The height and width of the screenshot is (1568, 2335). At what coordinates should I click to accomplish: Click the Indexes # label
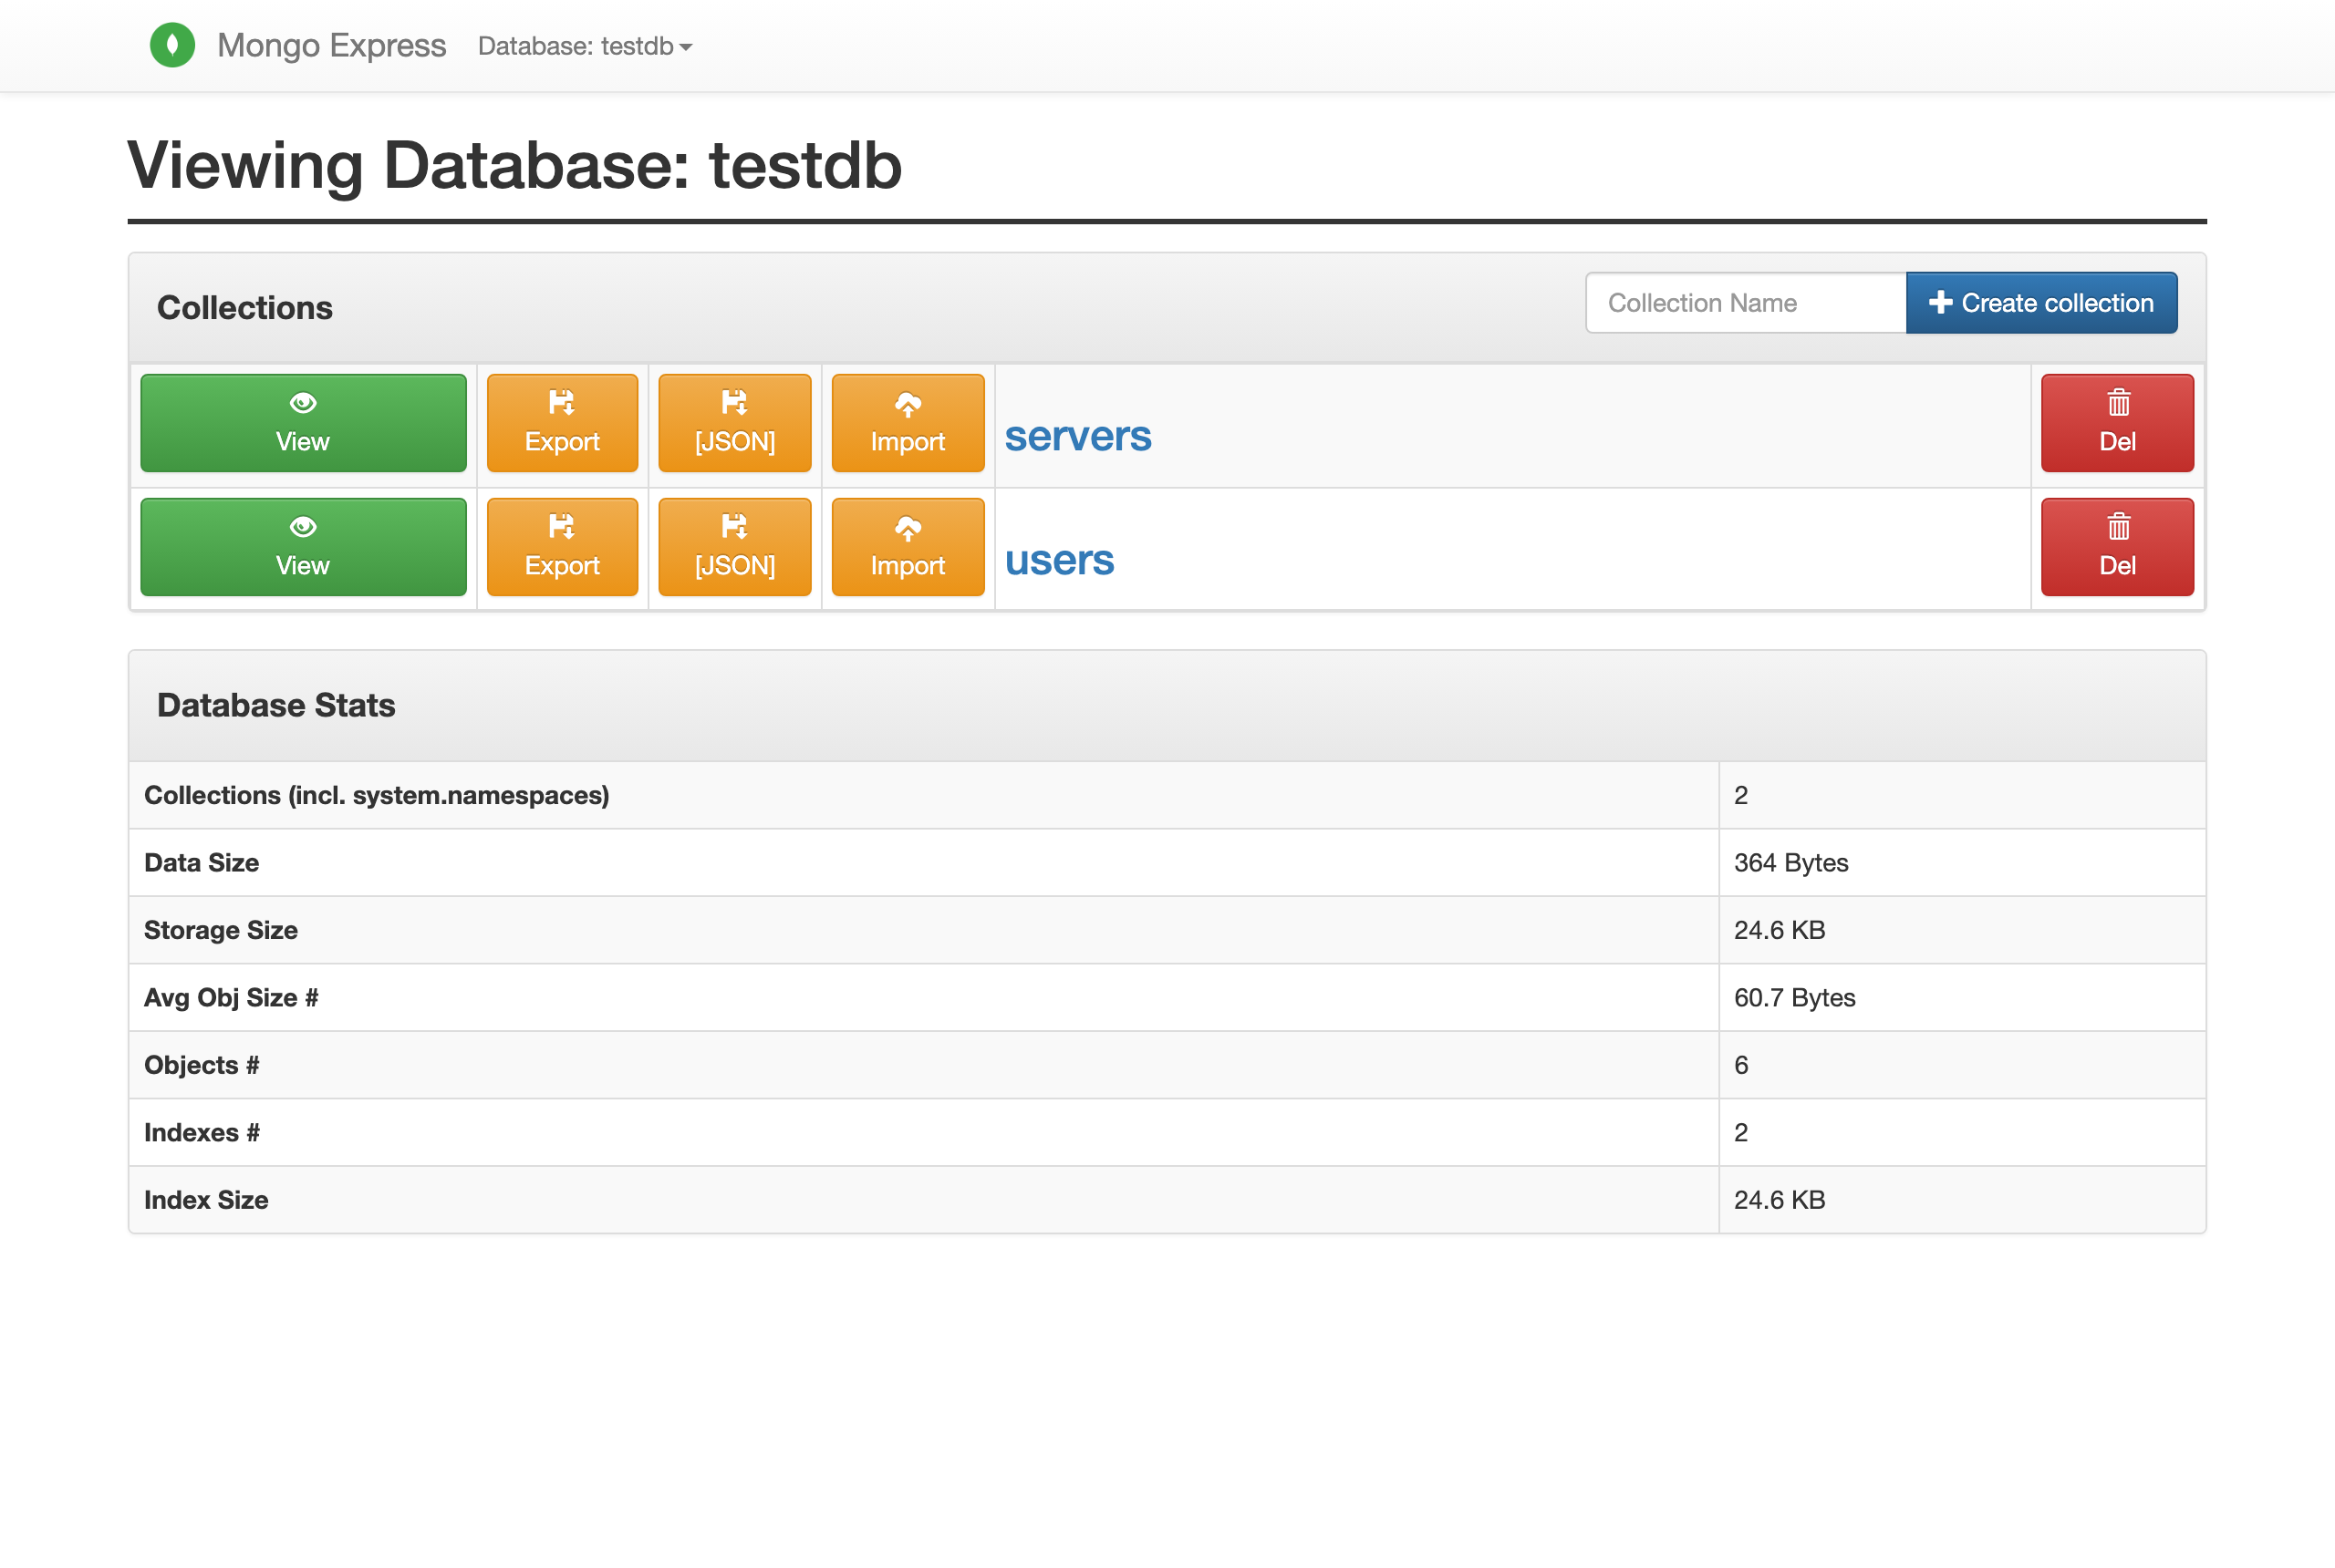202,1133
